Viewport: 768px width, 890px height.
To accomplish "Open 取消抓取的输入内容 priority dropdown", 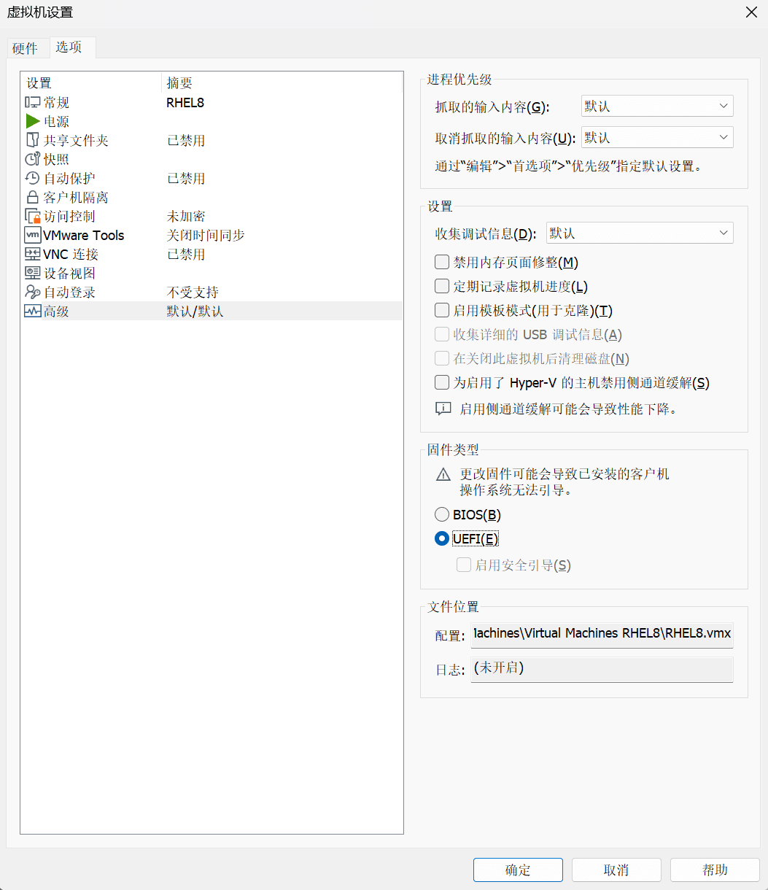I will pos(657,138).
